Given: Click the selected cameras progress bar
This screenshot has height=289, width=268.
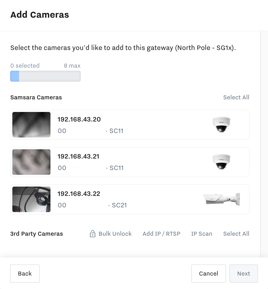Looking at the screenshot, I should coord(45,76).
